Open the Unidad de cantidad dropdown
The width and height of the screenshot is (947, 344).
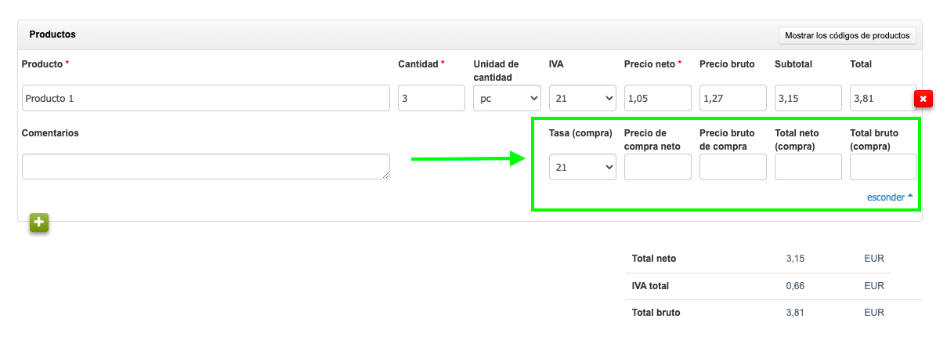tap(507, 99)
